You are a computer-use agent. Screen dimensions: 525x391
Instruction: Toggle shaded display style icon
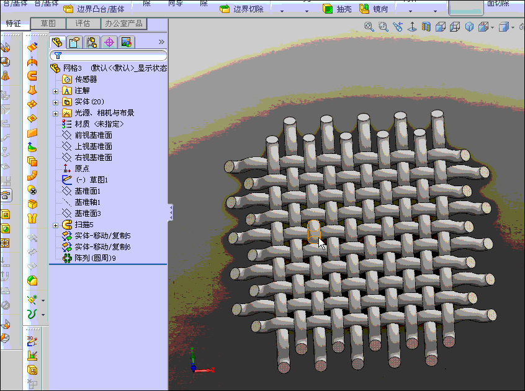click(469, 27)
